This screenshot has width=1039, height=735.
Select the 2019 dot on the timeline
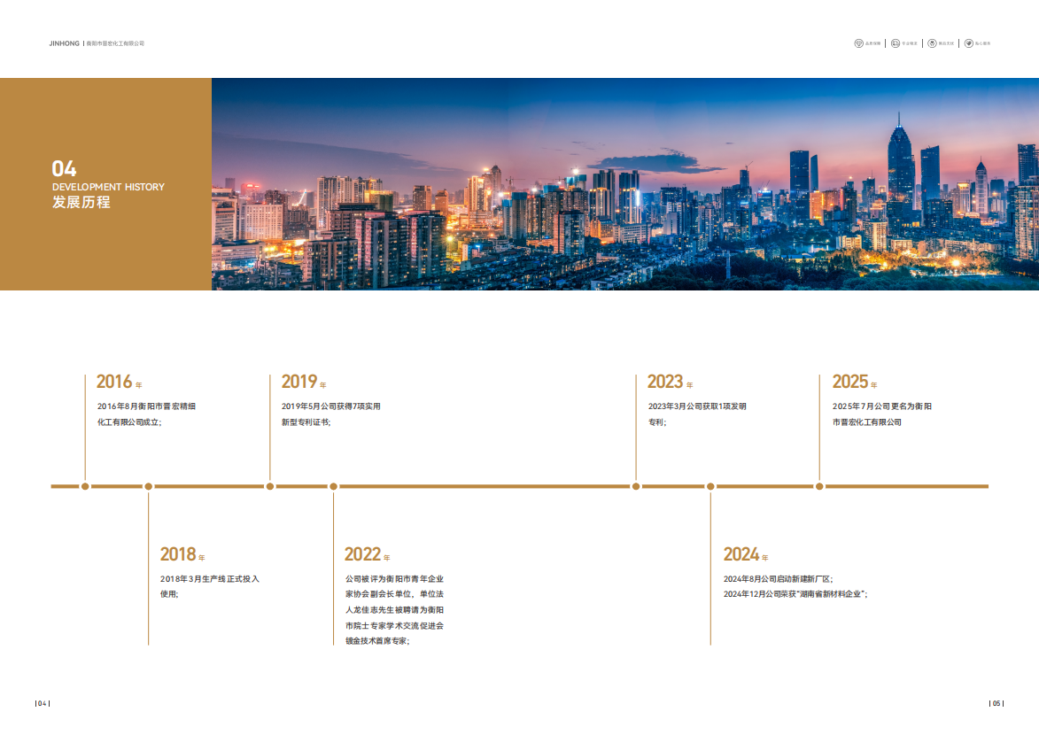270,486
